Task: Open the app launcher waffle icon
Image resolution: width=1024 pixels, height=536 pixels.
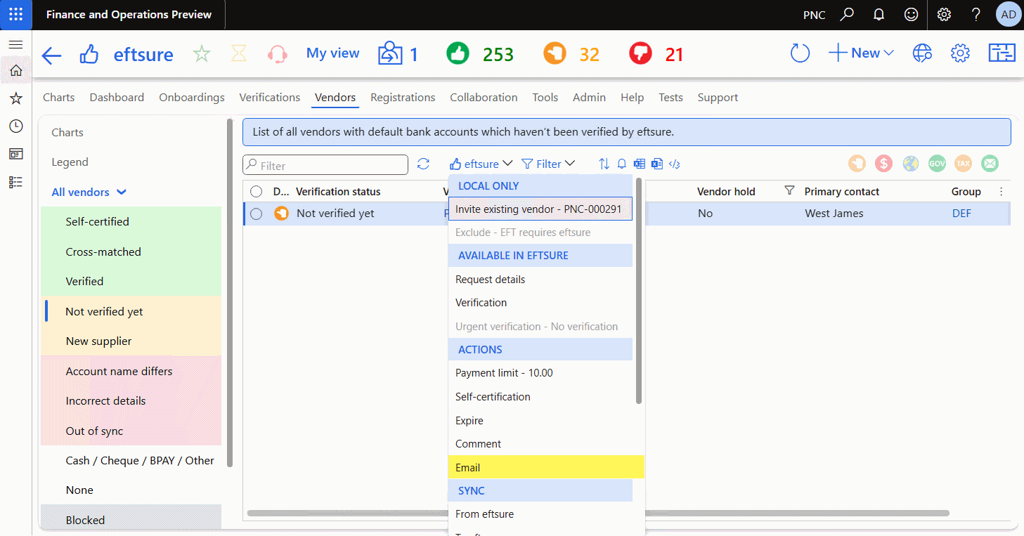Action: click(15, 15)
